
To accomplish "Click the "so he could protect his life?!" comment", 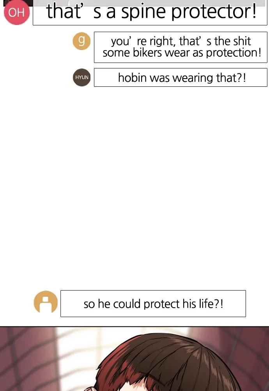I will click(x=153, y=303).
